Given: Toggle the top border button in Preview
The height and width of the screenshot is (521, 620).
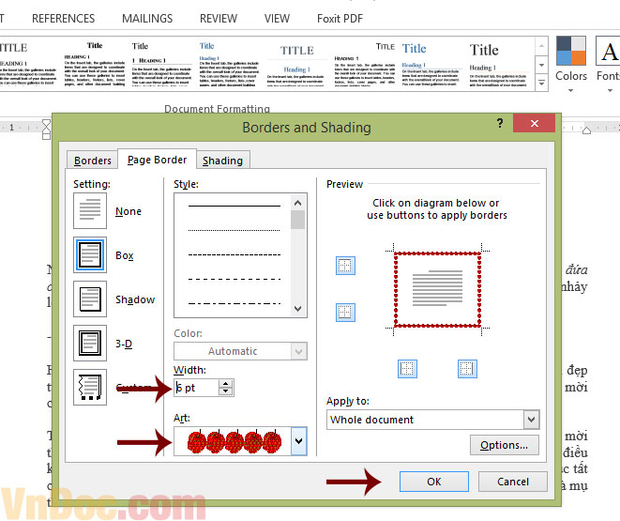Looking at the screenshot, I should point(344,267).
